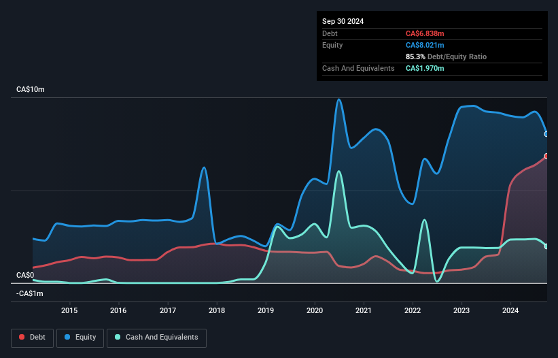
Task: Click the 2024 x-axis label
Action: 510,310
